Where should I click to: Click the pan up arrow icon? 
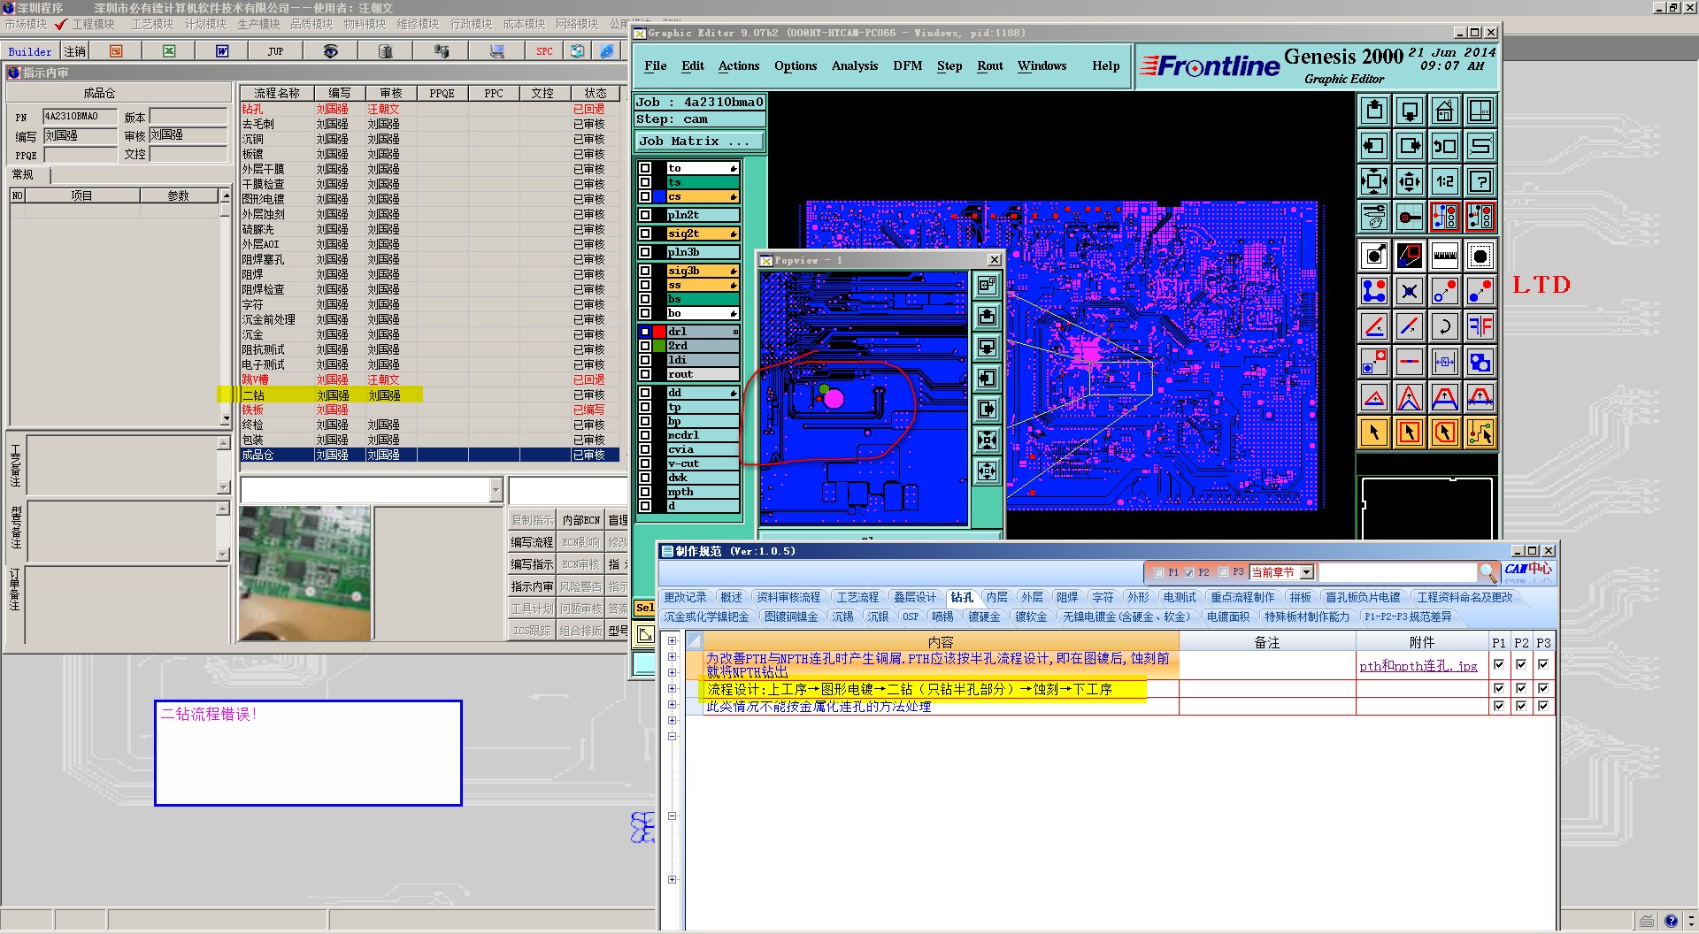click(x=1374, y=111)
